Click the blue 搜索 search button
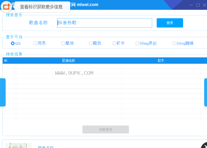The width and height of the screenshot is (207, 148). (x=170, y=23)
